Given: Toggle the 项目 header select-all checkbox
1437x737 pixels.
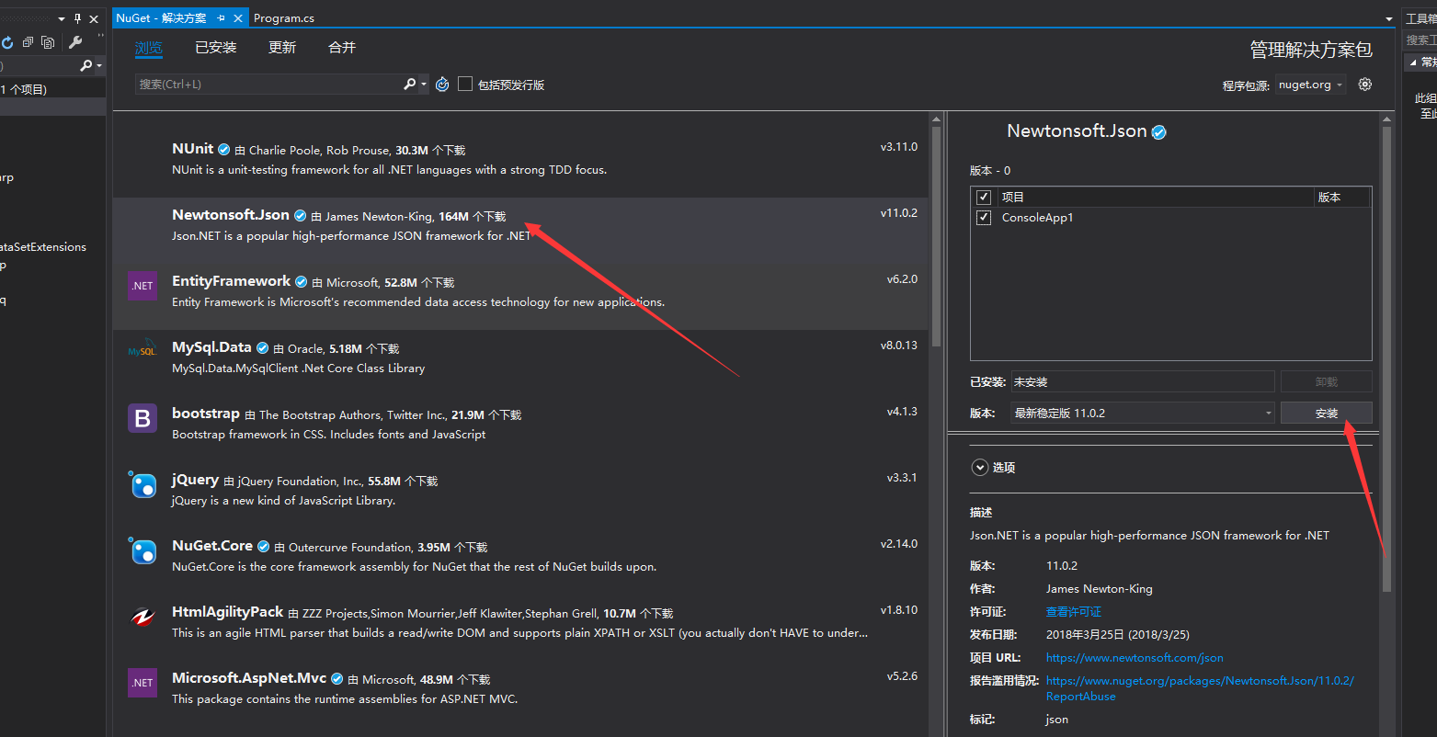Looking at the screenshot, I should point(984,197).
